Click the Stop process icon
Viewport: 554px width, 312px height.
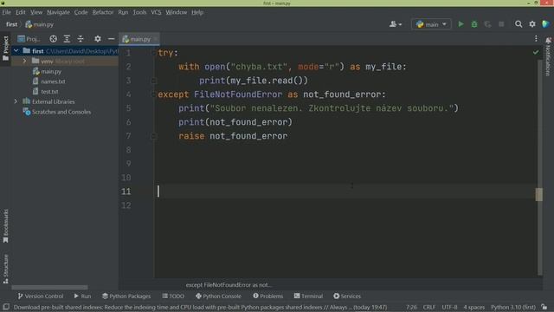tap(501, 24)
